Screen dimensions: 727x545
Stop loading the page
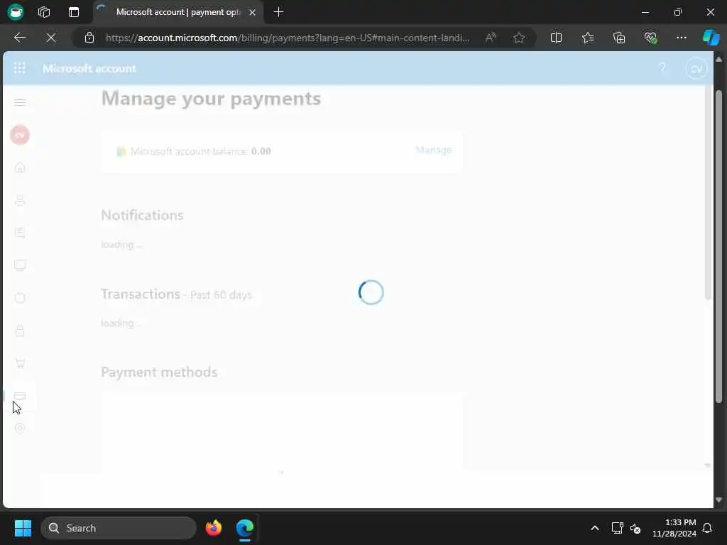coord(51,38)
